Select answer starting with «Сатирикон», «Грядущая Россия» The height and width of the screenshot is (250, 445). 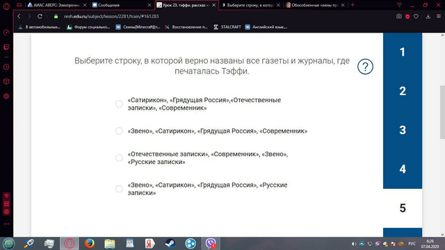[x=119, y=103]
